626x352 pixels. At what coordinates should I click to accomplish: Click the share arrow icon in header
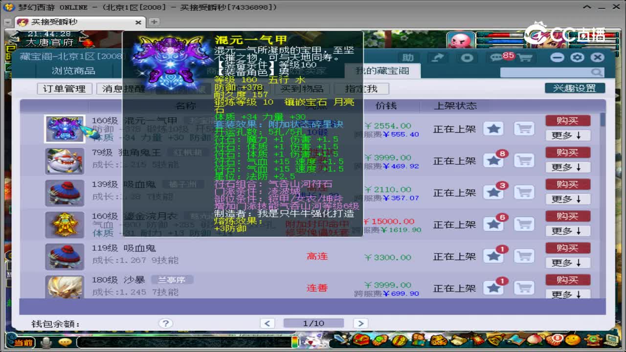[438, 58]
